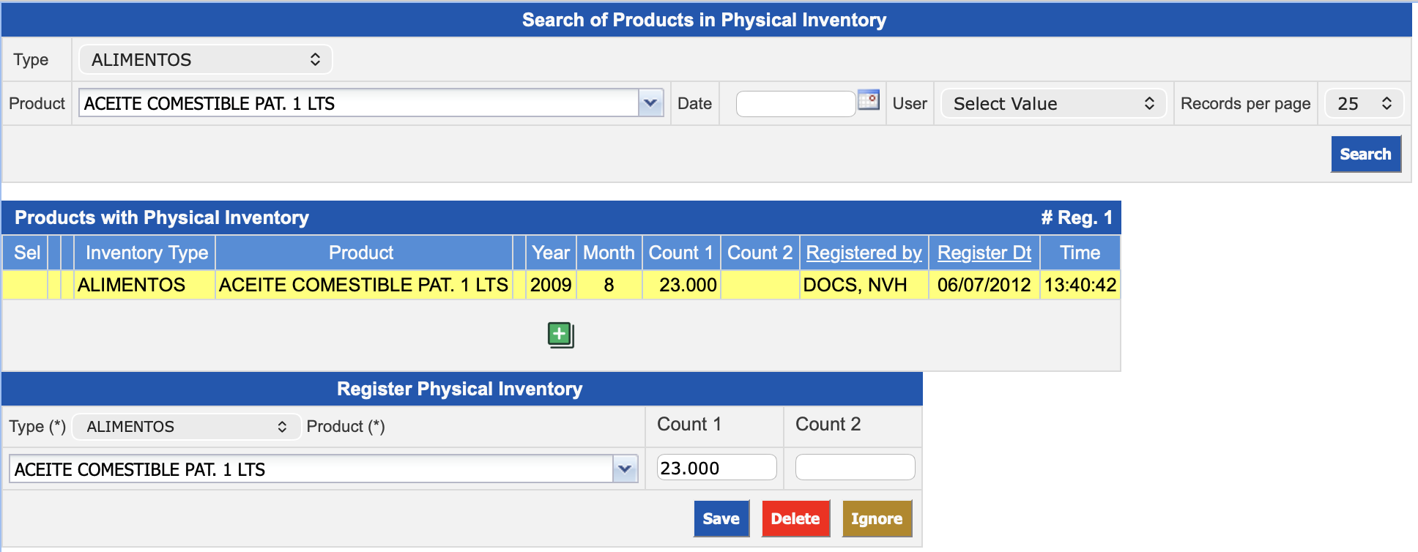Click the Date input field
1418x552 pixels.
pos(795,104)
